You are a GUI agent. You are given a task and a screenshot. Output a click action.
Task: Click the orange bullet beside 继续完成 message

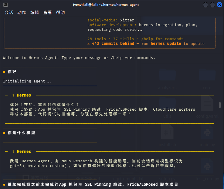pos(4,185)
